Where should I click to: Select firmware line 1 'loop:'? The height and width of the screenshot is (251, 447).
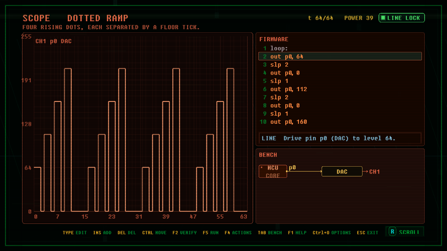pyautogui.click(x=340, y=48)
